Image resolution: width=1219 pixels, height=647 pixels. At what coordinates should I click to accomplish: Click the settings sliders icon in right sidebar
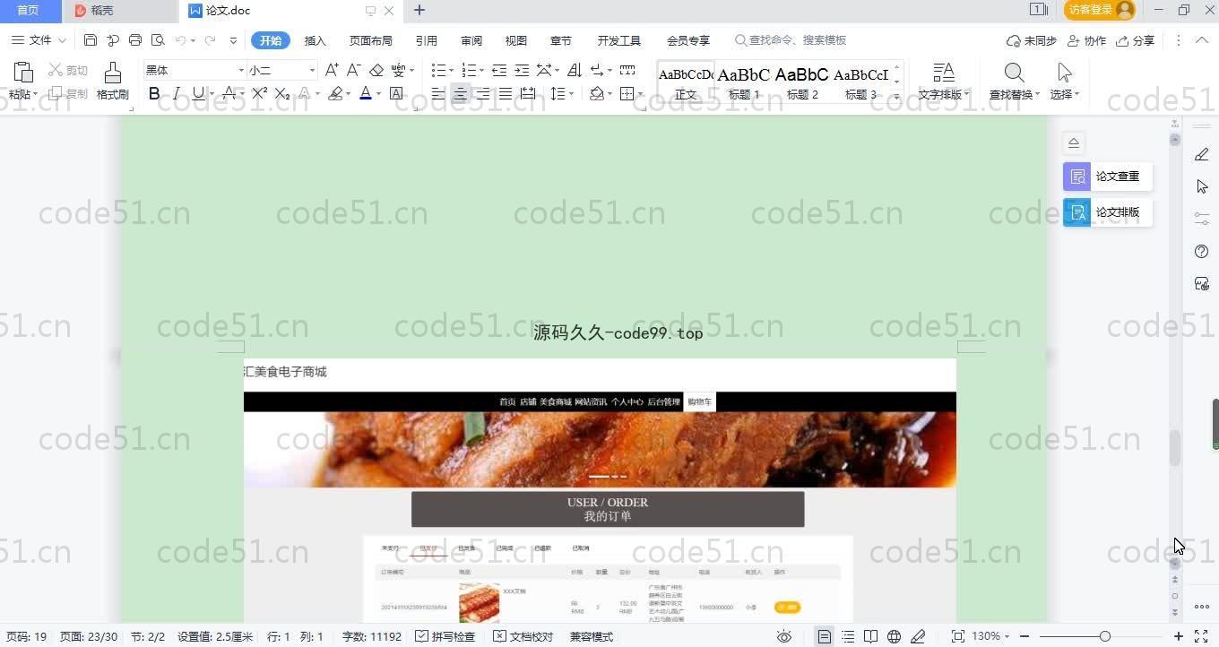[x=1202, y=219]
